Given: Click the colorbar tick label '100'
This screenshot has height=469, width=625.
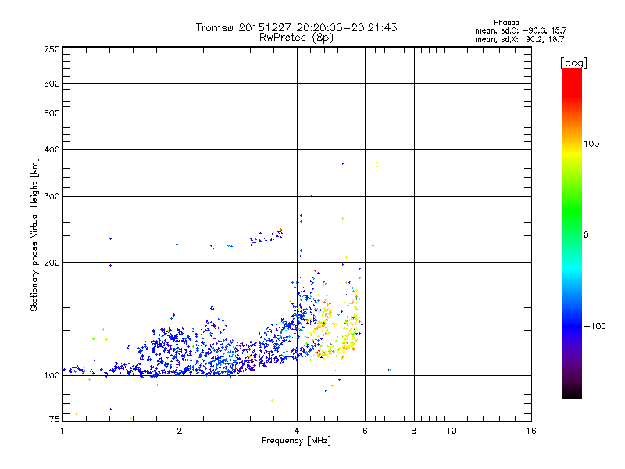Looking at the screenshot, I should coord(591,144).
